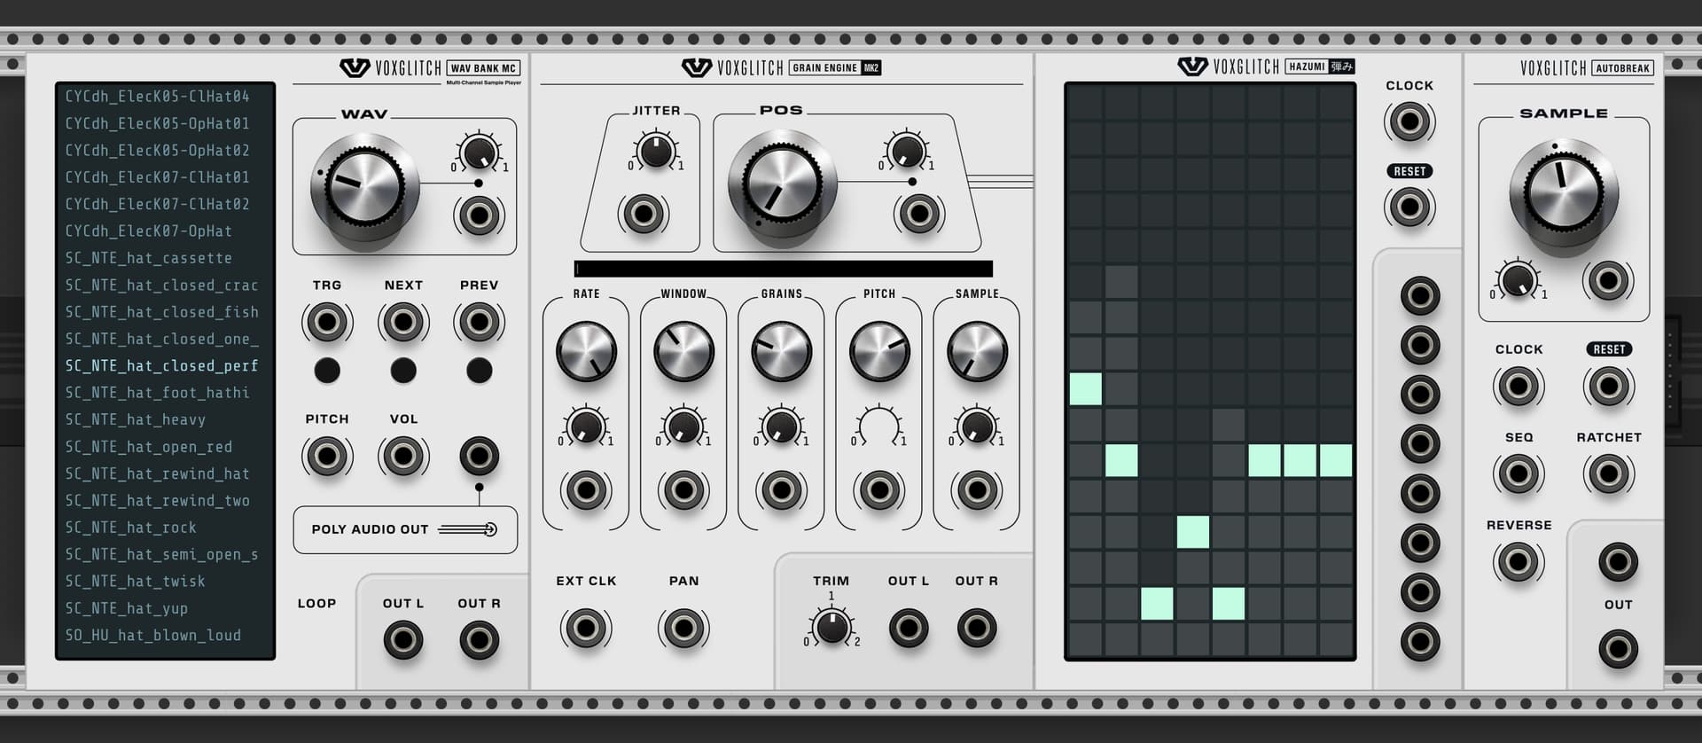The width and height of the screenshot is (1702, 743).
Task: Click the REVERSE input jack
Action: pos(1519,561)
